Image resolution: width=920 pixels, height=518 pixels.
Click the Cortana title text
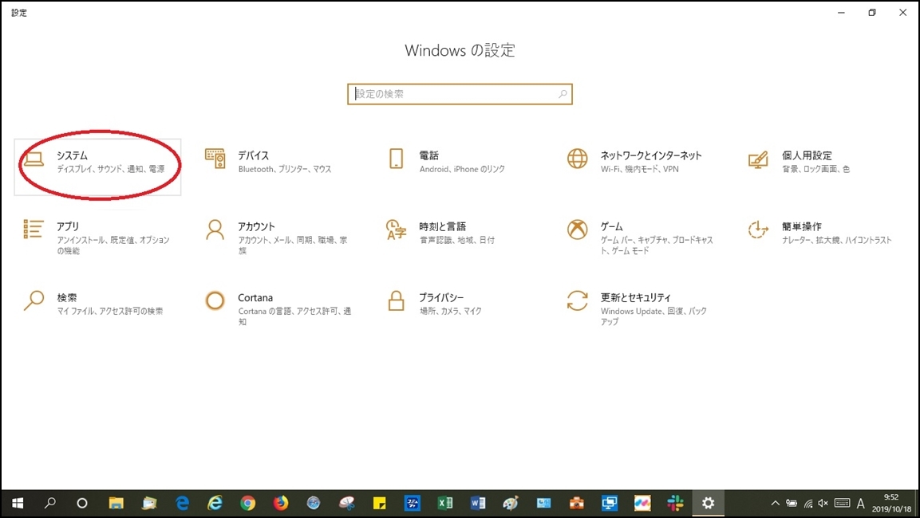pyautogui.click(x=255, y=298)
